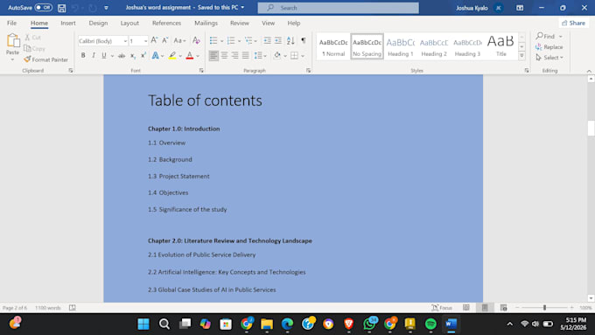Click Find in Editing group
595x335 pixels.
click(546, 36)
